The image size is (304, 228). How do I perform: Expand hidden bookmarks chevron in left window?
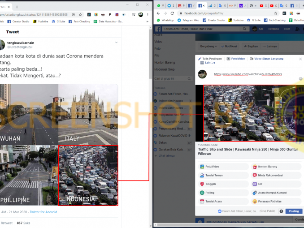pyautogui.click(x=147, y=22)
